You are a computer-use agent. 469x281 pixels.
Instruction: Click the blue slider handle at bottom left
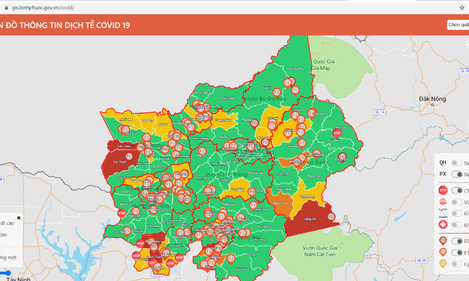(8, 273)
